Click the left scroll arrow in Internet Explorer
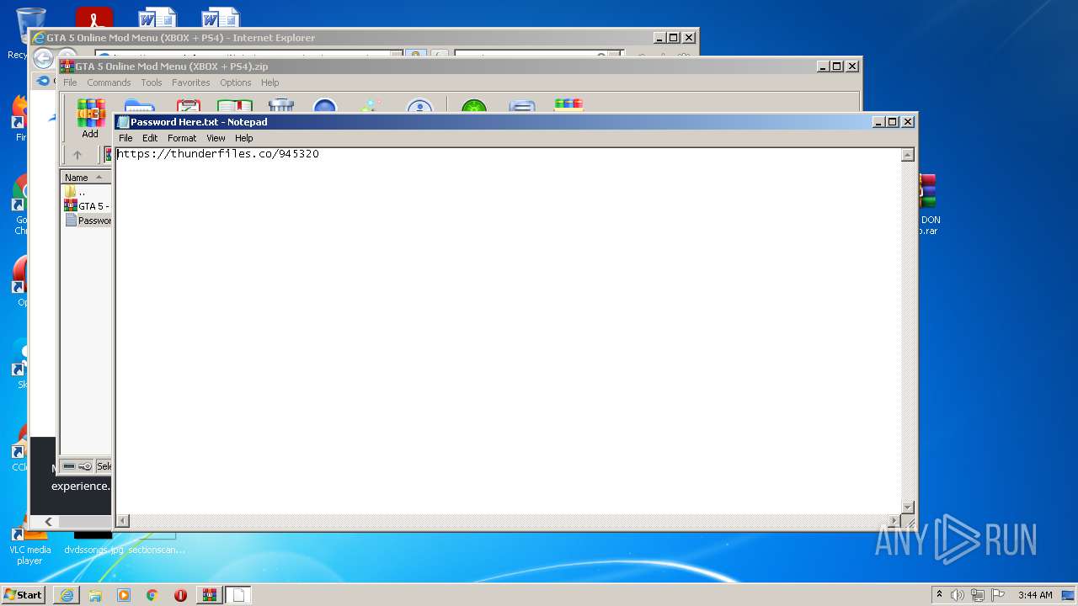1078x606 pixels. [x=48, y=522]
